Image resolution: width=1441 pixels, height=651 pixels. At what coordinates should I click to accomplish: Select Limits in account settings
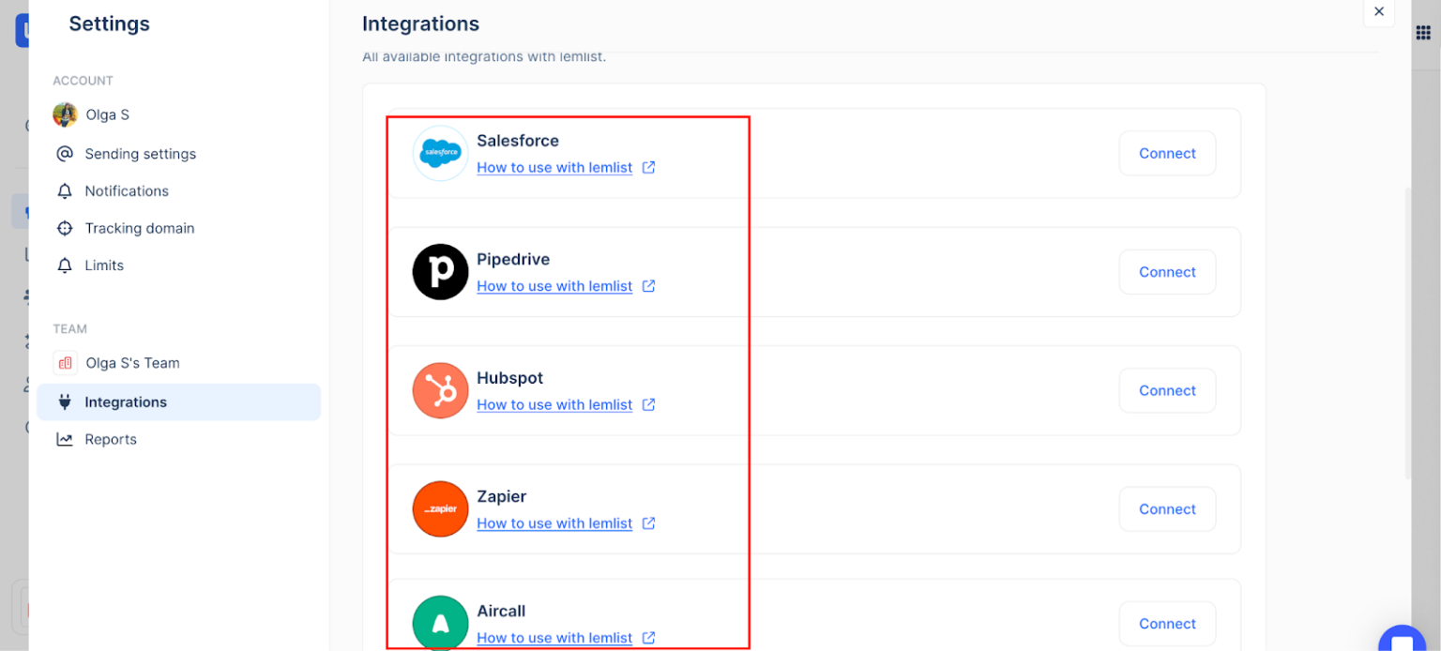tap(104, 265)
